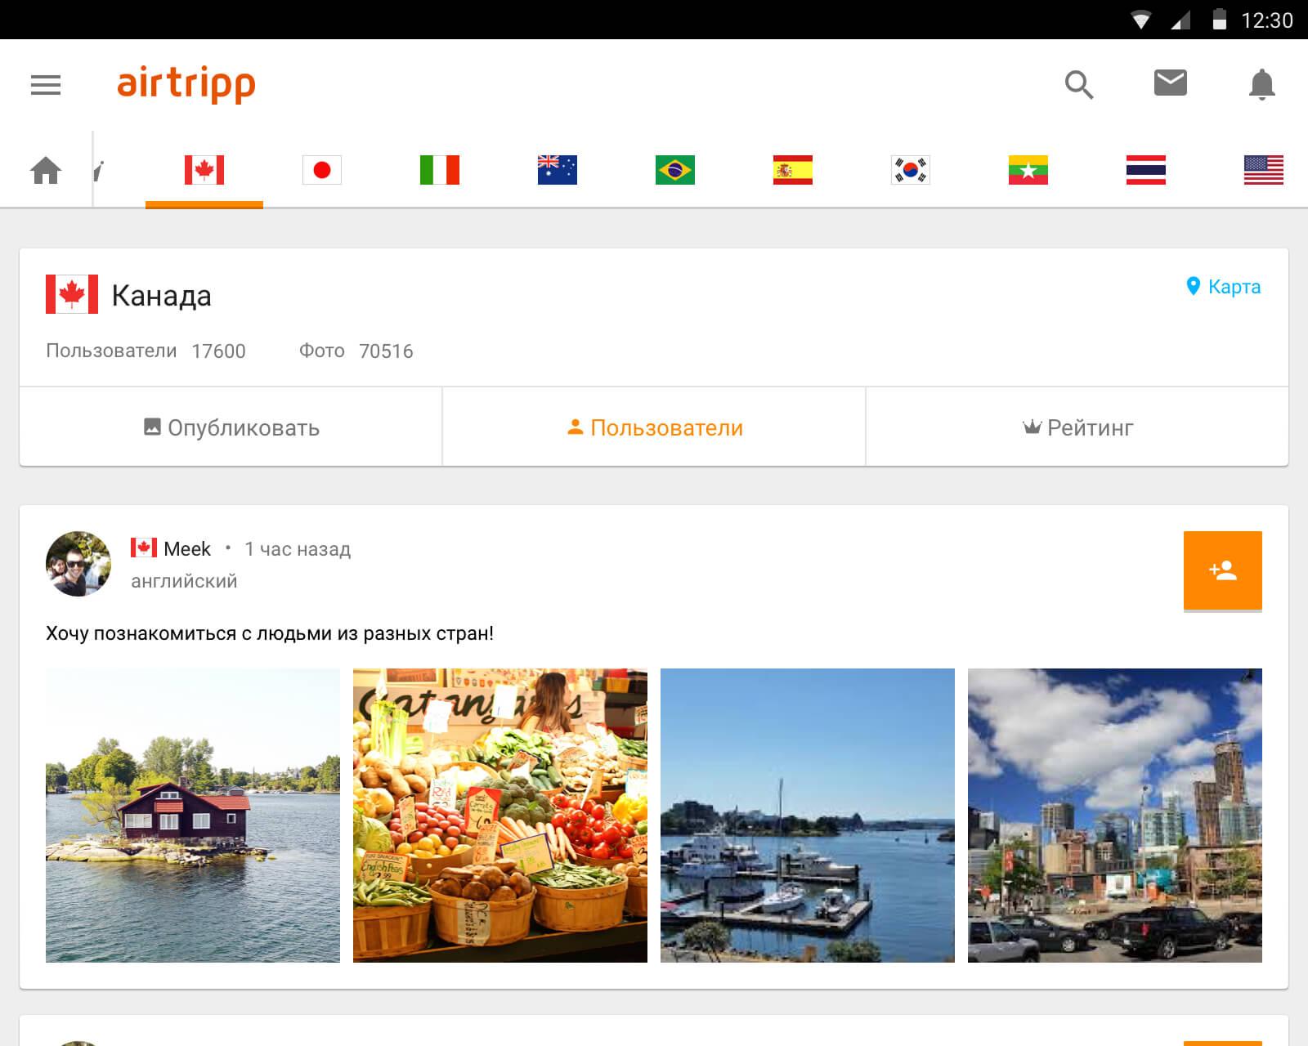Viewport: 1308px width, 1046px height.
Task: Open the notifications bell icon
Action: [x=1262, y=84]
